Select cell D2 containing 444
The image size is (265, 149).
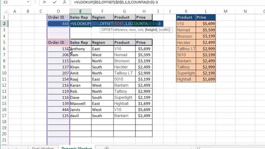[58, 24]
